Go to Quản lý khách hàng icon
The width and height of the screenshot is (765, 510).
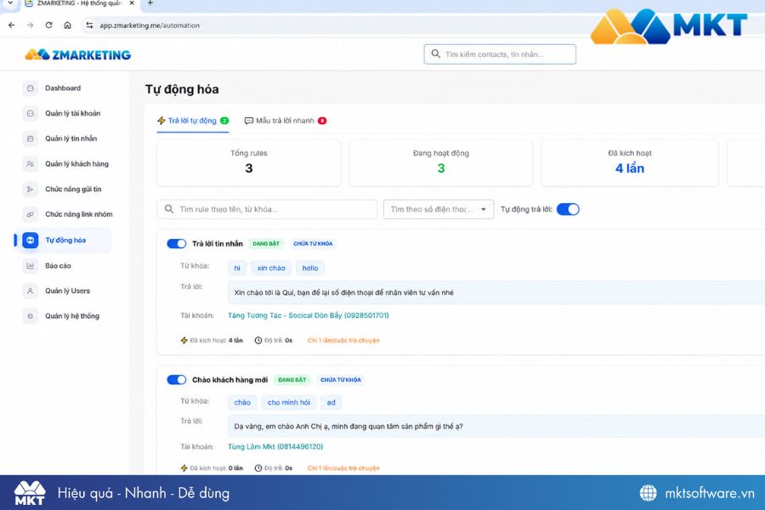[x=31, y=164]
